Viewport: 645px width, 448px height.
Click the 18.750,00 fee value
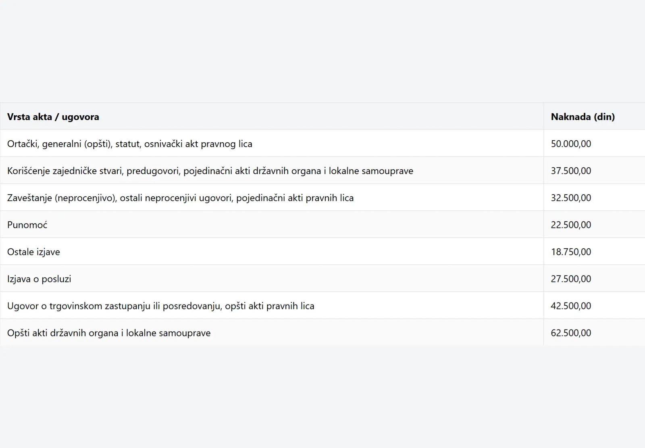[571, 252]
